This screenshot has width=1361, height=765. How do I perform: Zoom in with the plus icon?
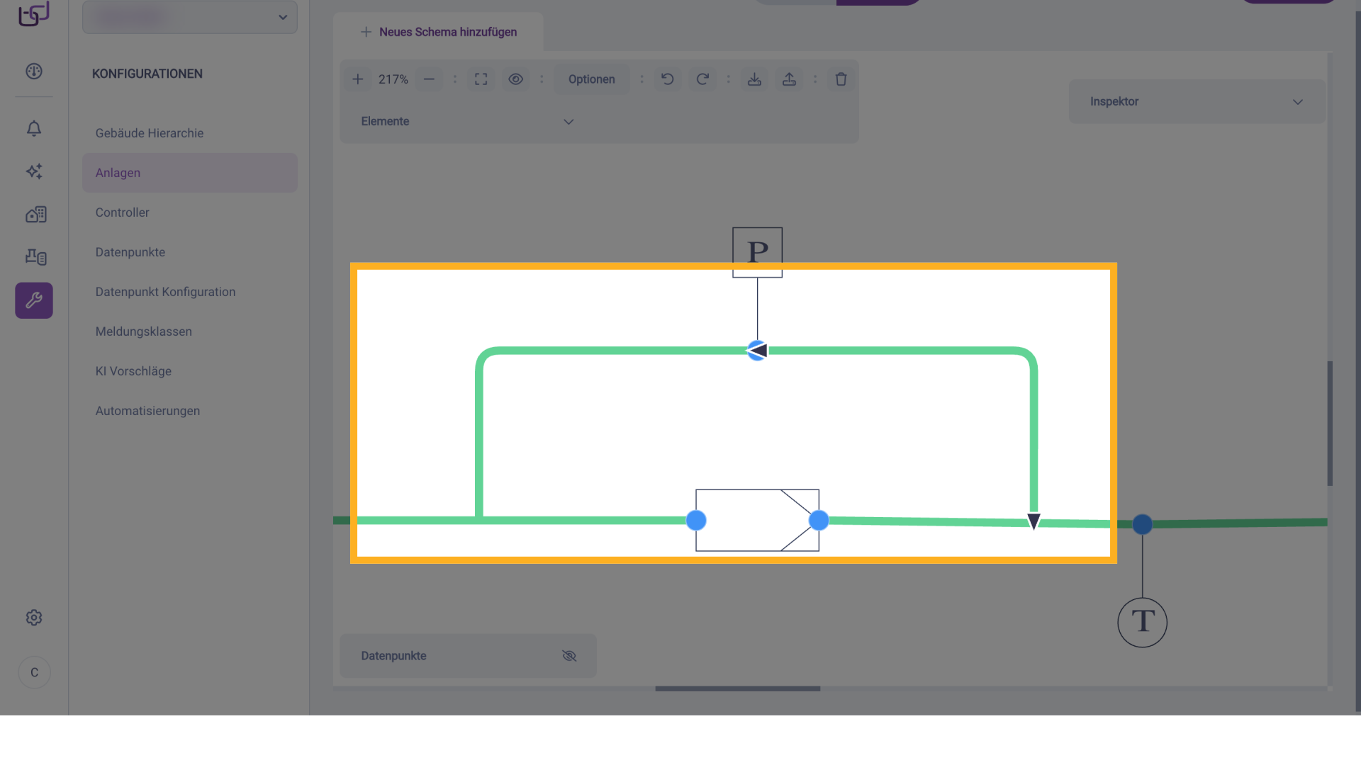358,79
